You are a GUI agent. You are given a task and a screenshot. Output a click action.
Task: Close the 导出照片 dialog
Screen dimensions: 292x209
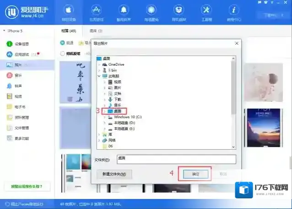(x=237, y=43)
